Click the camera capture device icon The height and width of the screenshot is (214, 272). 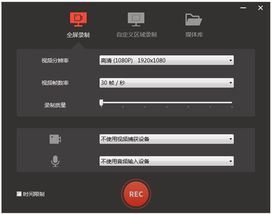55,139
